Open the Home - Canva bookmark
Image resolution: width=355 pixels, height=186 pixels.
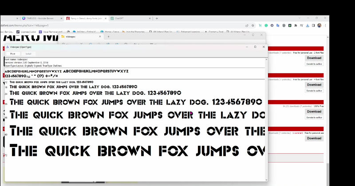110,32
